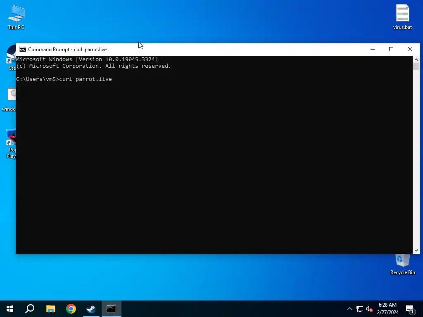Select Command Prompt taskbar button
Viewport: 423px width, 317px height.
pyautogui.click(x=112, y=309)
